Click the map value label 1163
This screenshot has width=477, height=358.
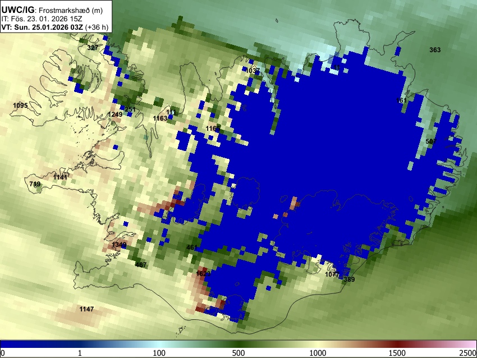coord(160,118)
